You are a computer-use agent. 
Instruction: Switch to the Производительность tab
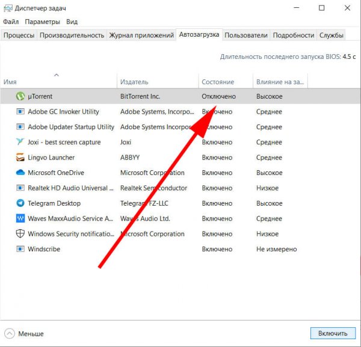tap(72, 35)
